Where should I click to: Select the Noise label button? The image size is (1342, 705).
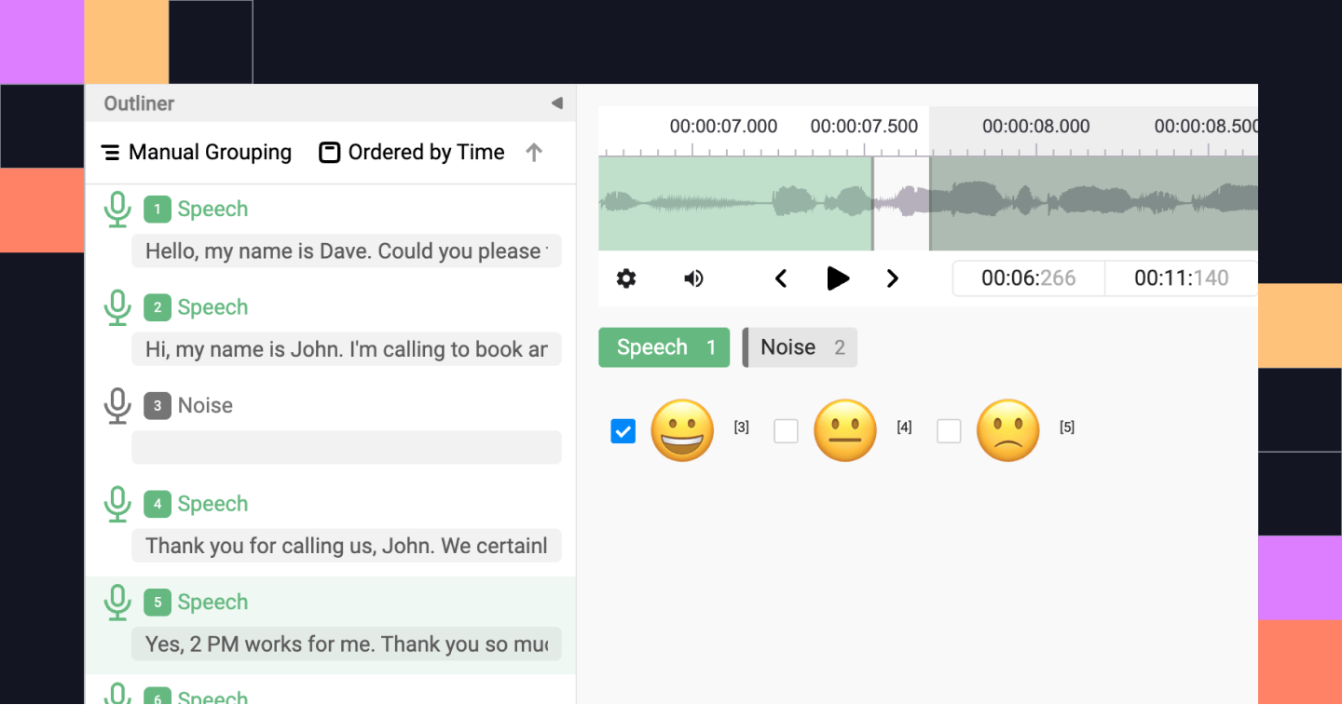pos(799,346)
